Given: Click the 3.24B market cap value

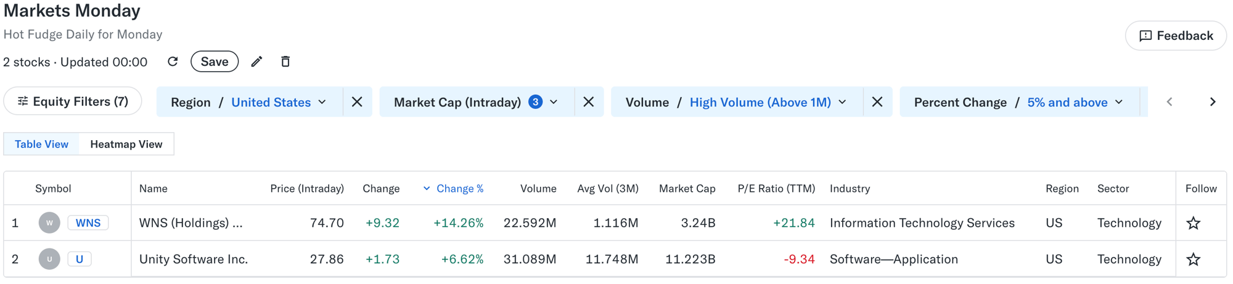Looking at the screenshot, I should pyautogui.click(x=698, y=223).
